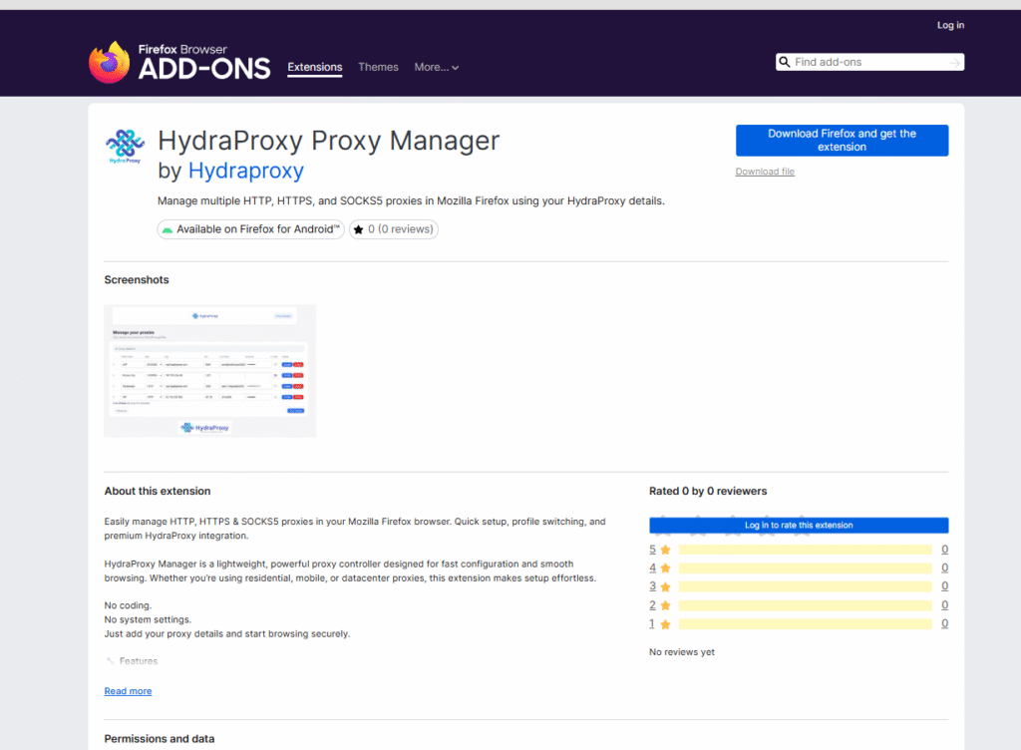Expand the More... navigation dropdown
Image resolution: width=1021 pixels, height=750 pixels.
(x=436, y=67)
